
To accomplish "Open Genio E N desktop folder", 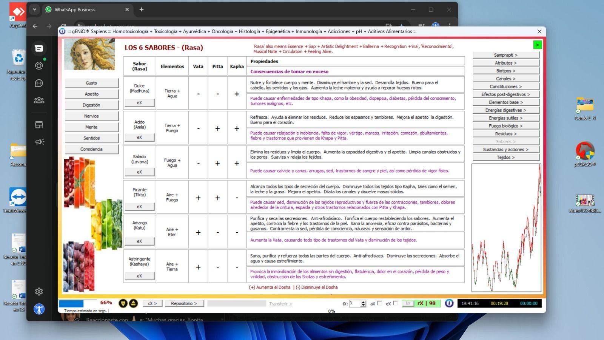I will [x=585, y=109].
